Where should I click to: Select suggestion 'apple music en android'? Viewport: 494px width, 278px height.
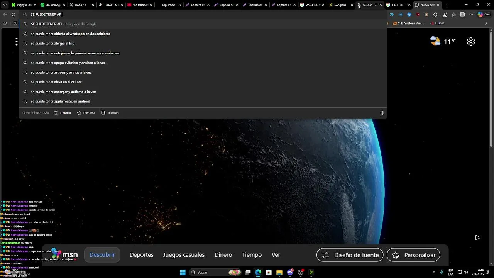[x=203, y=101]
